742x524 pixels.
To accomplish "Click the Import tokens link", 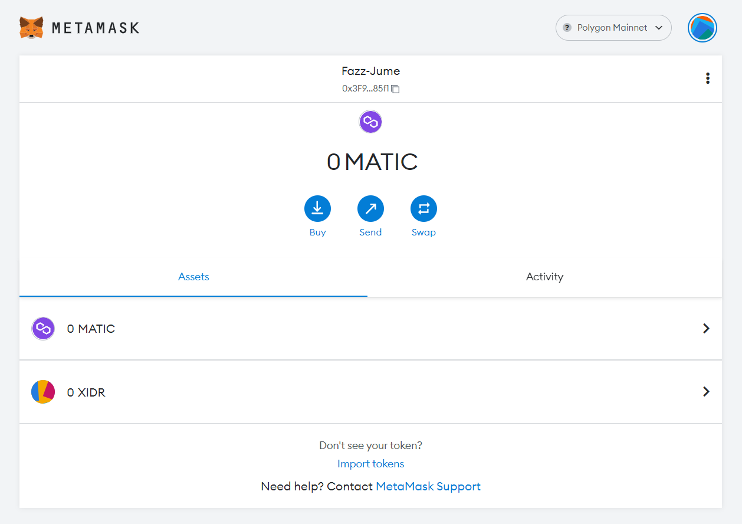I will 370,464.
